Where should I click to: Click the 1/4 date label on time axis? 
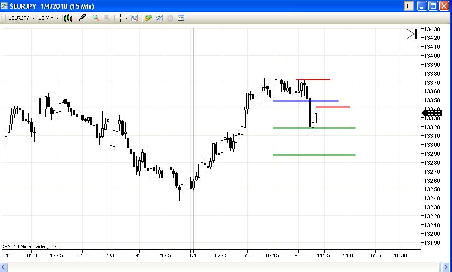[193, 255]
